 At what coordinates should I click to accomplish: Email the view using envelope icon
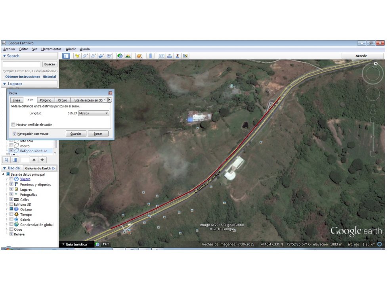point(161,56)
